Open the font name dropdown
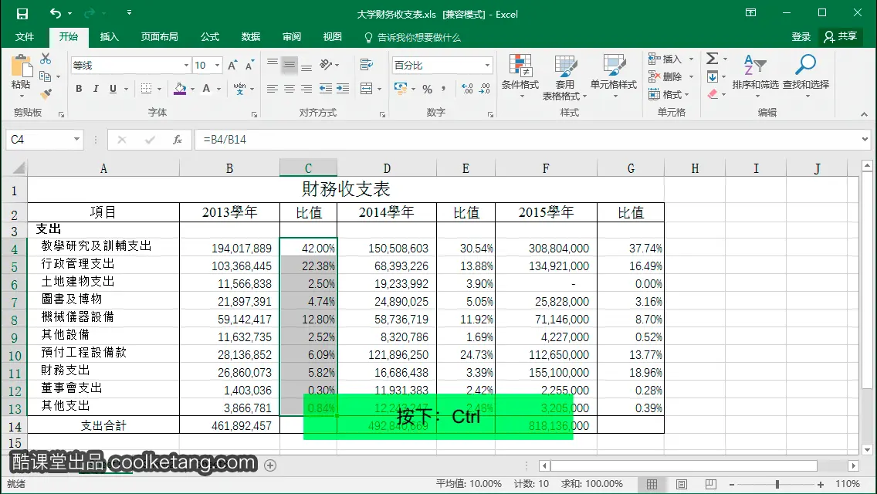The width and height of the screenshot is (877, 494). [x=186, y=66]
